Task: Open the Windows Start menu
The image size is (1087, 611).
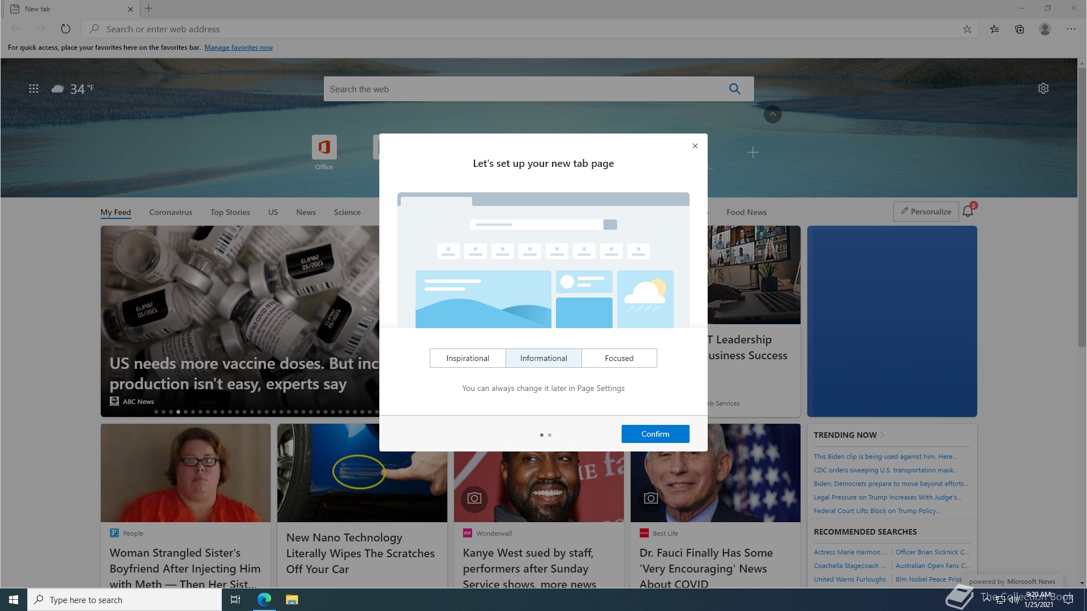Action: (x=14, y=600)
